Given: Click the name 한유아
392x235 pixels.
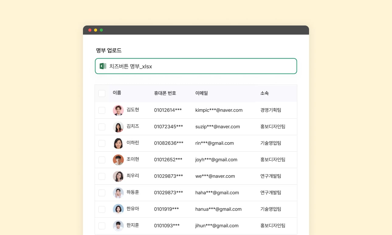Looking at the screenshot, I should tap(133, 209).
